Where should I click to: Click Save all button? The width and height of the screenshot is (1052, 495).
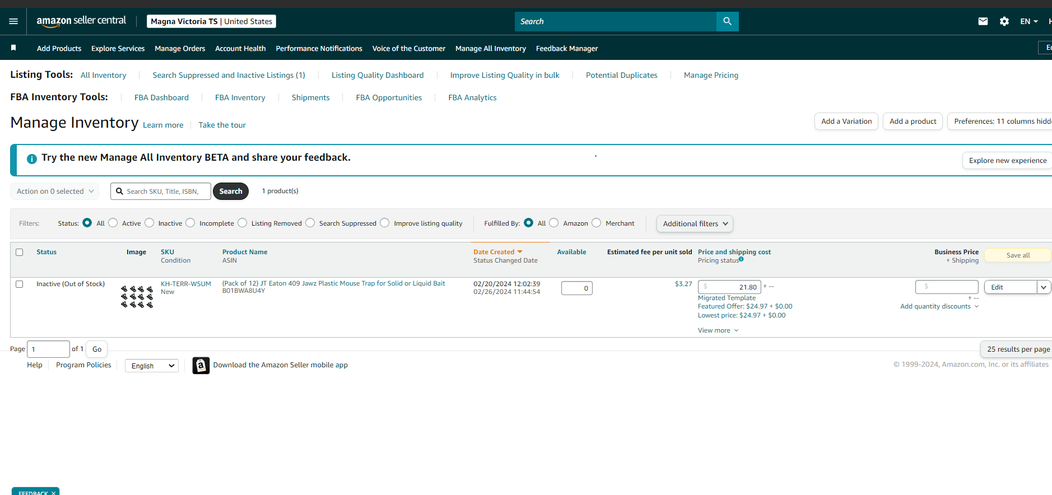tap(1018, 255)
